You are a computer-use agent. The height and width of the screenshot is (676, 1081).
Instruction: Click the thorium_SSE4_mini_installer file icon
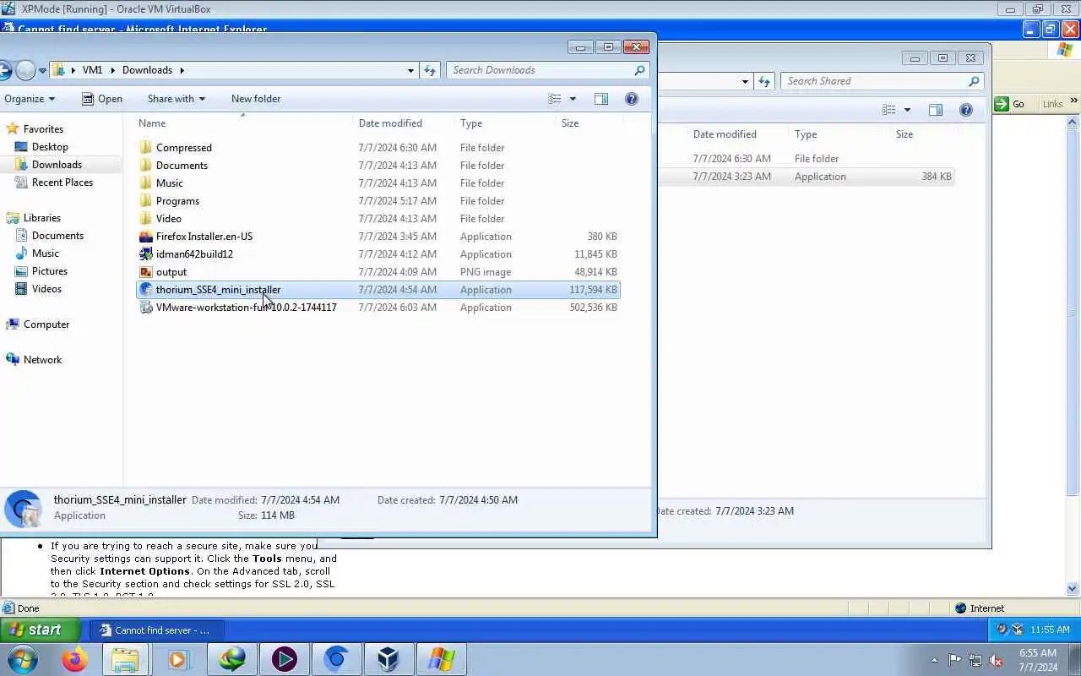tap(145, 290)
